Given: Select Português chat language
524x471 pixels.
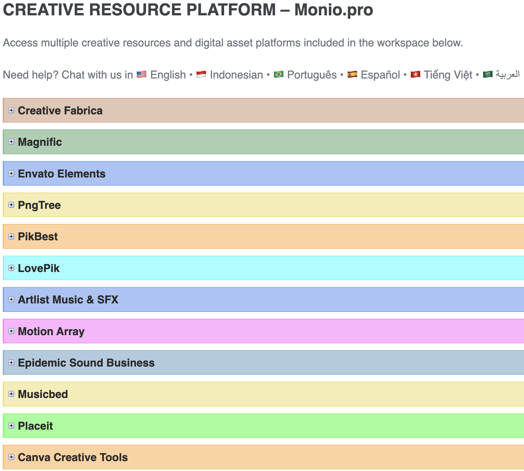Looking at the screenshot, I should [312, 75].
